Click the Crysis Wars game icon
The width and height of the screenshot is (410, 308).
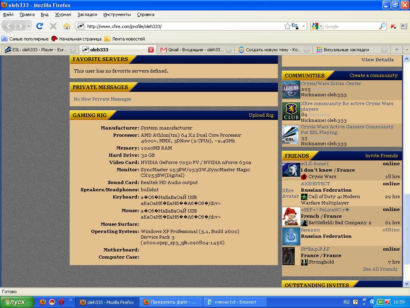(x=304, y=176)
